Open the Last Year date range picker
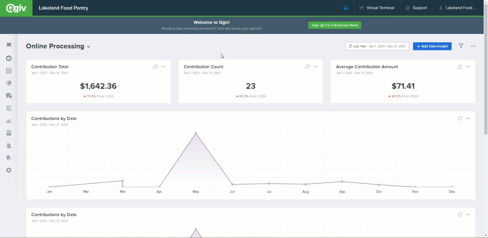488x238 pixels. tap(377, 46)
